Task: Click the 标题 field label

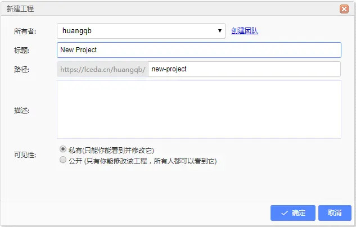Action: coord(21,50)
